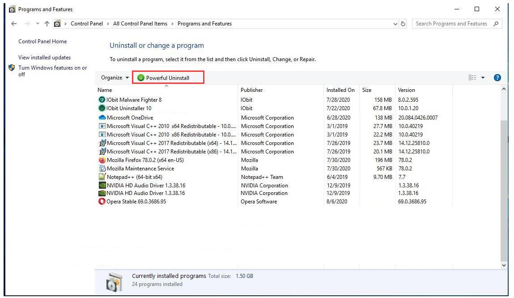
Task: Click the 7/28/2020 install date cell
Action: point(338,99)
